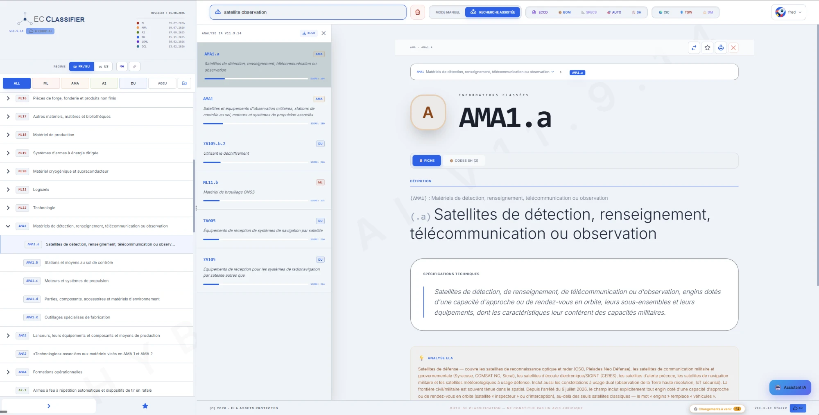This screenshot has height=415, width=819.
Task: Filter the list by DU
Action: pyautogui.click(x=133, y=83)
